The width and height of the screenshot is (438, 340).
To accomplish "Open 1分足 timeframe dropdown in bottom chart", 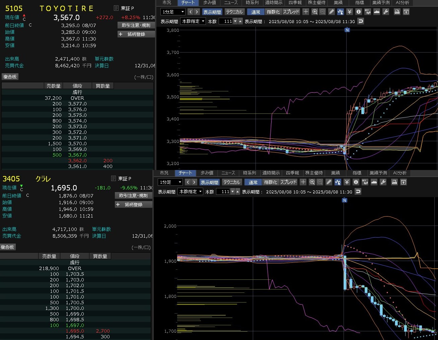I will [170, 182].
